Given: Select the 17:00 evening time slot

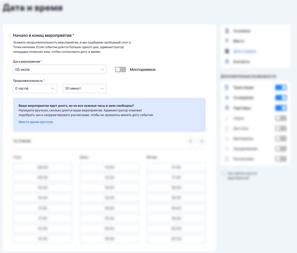Looking at the screenshot, I should tap(176, 167).
